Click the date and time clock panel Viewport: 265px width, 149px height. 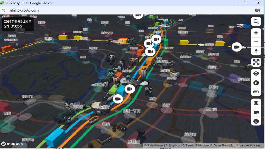pyautogui.click(x=18, y=24)
